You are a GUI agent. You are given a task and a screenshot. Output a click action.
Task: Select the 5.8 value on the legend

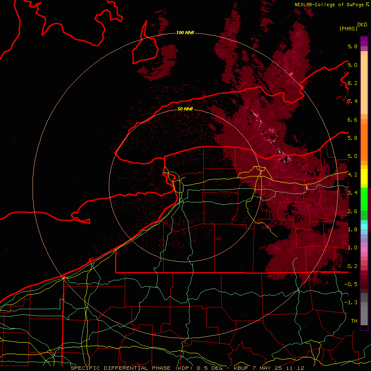[352, 138]
